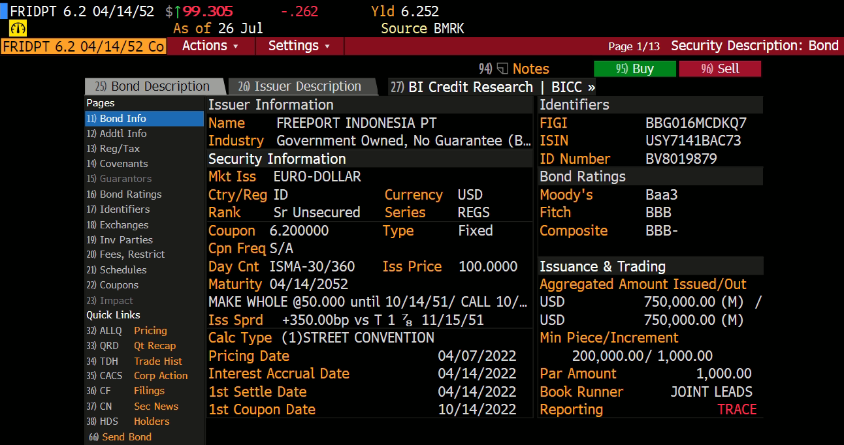This screenshot has height=445, width=844.
Task: Click the TRACE reporting value
Action: click(x=737, y=410)
